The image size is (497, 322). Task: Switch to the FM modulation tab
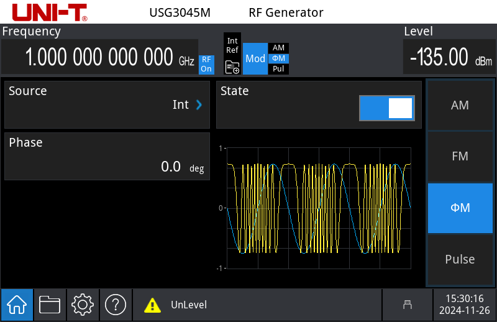460,156
